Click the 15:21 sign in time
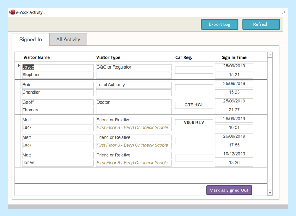 234,75
